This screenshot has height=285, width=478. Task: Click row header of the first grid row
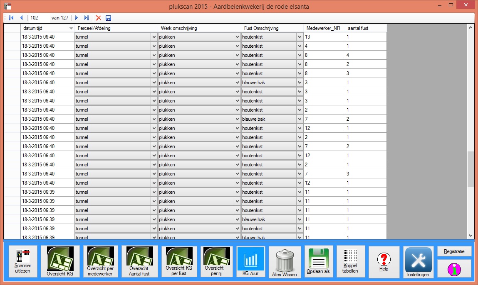(12, 37)
